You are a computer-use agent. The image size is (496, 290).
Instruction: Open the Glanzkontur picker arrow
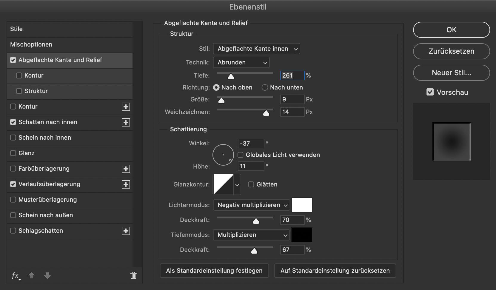pos(237,185)
